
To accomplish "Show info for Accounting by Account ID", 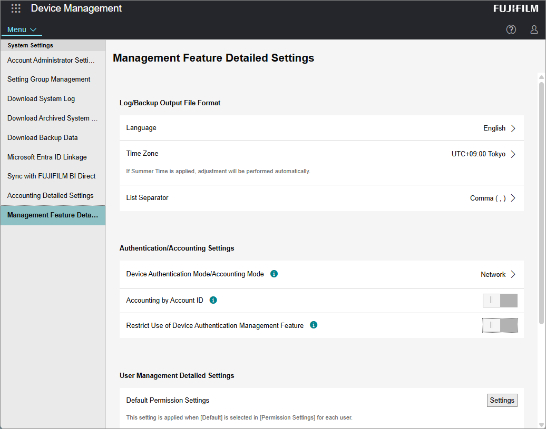I will [213, 300].
